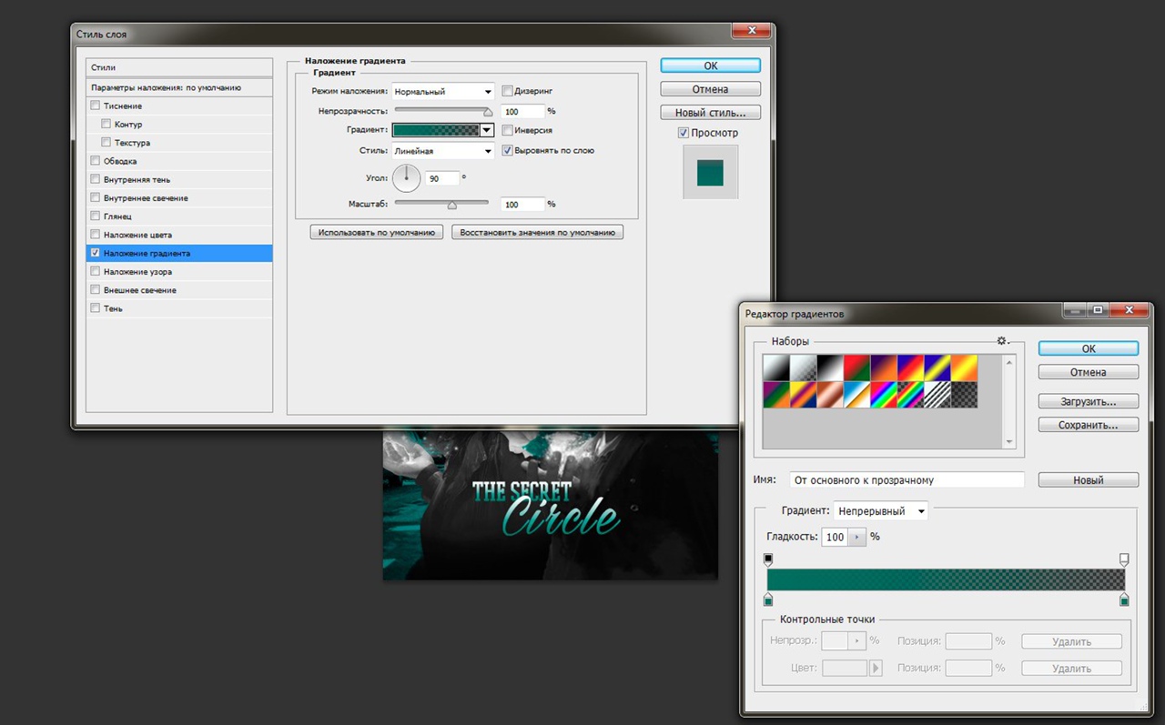Open the gradient type Непрерывный dropdown
Viewport: 1165px width, 725px height.
880,511
